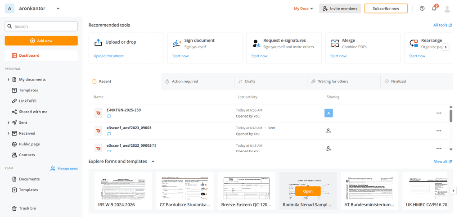Image resolution: width=459 pixels, height=217 pixels.
Task: Click the Sign document tool icon
Action: 177,43
